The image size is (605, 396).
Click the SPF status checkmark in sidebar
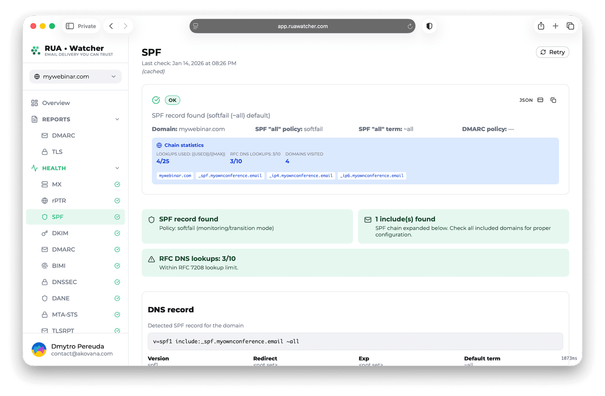click(x=117, y=217)
